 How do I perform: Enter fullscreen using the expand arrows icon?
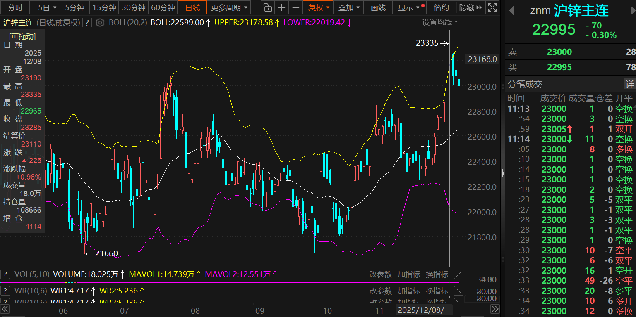[492, 7]
